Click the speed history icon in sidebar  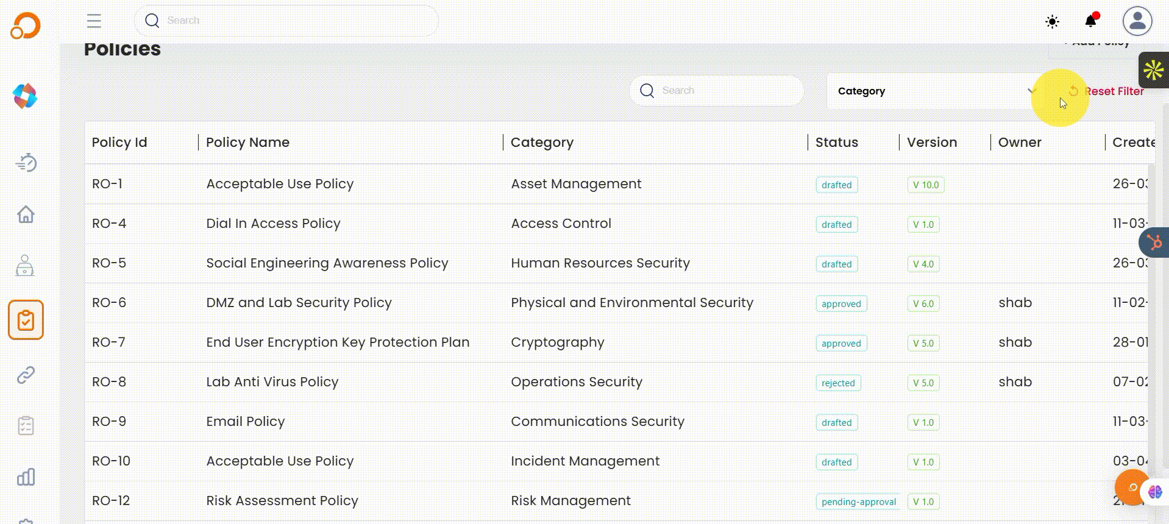click(26, 163)
